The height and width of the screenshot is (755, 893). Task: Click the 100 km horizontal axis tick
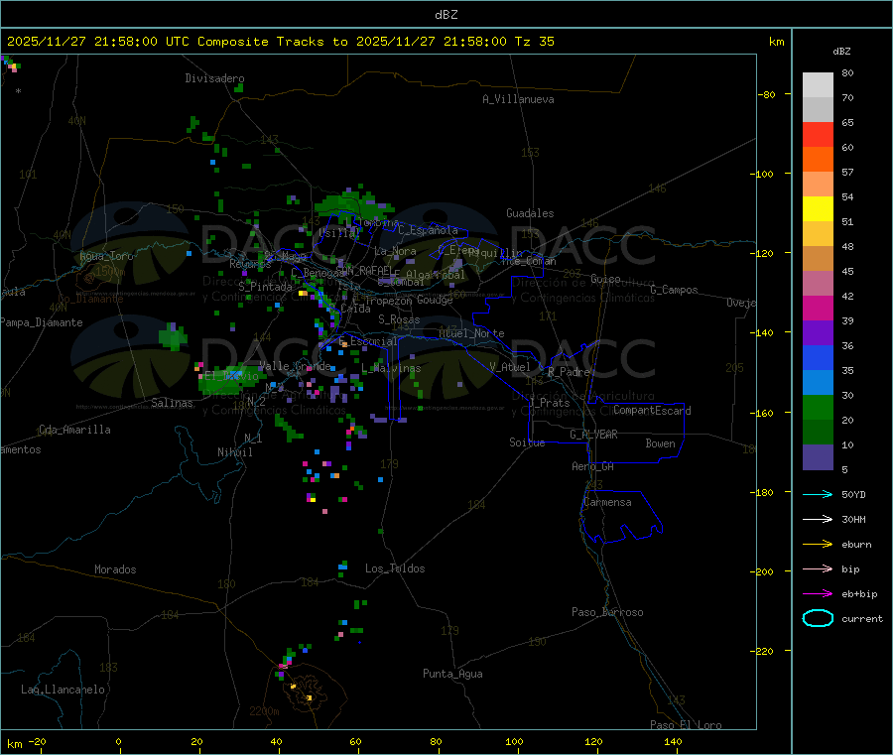(x=514, y=741)
